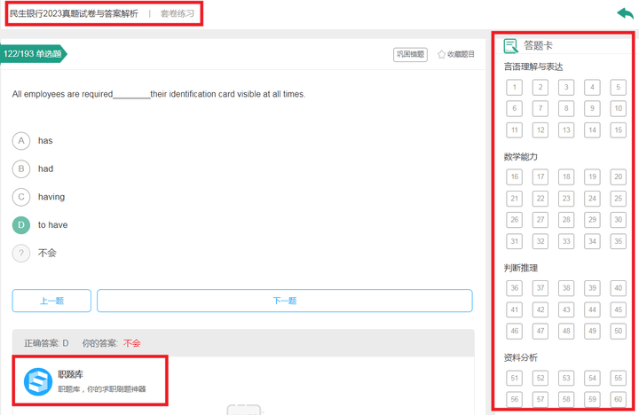Viewport: 639px width, 415px height.
Task: Click the 正确答案: D text
Action: pyautogui.click(x=46, y=343)
